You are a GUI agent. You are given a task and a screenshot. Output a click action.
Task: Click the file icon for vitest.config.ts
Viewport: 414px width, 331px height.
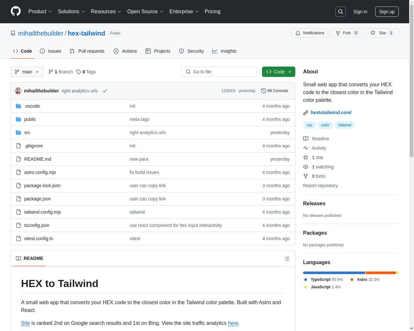18,239
